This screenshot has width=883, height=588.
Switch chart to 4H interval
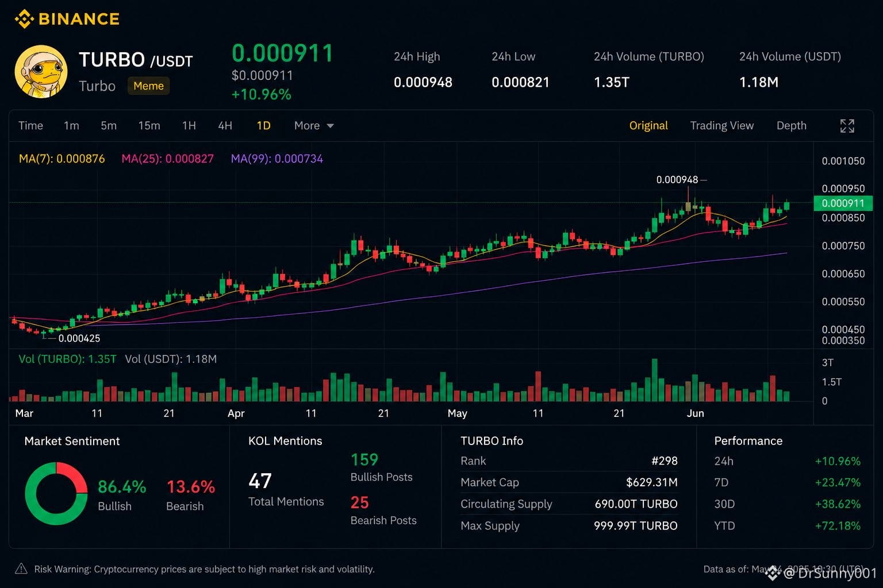(x=225, y=126)
